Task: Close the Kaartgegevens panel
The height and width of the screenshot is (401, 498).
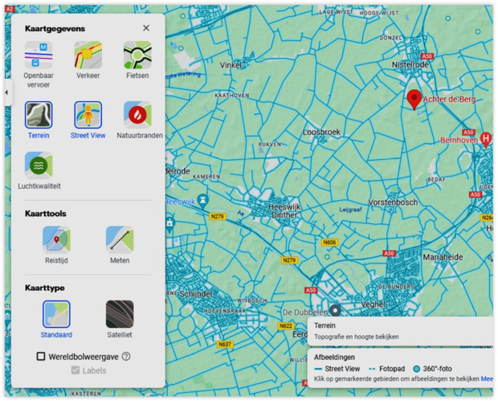Action: [x=146, y=28]
